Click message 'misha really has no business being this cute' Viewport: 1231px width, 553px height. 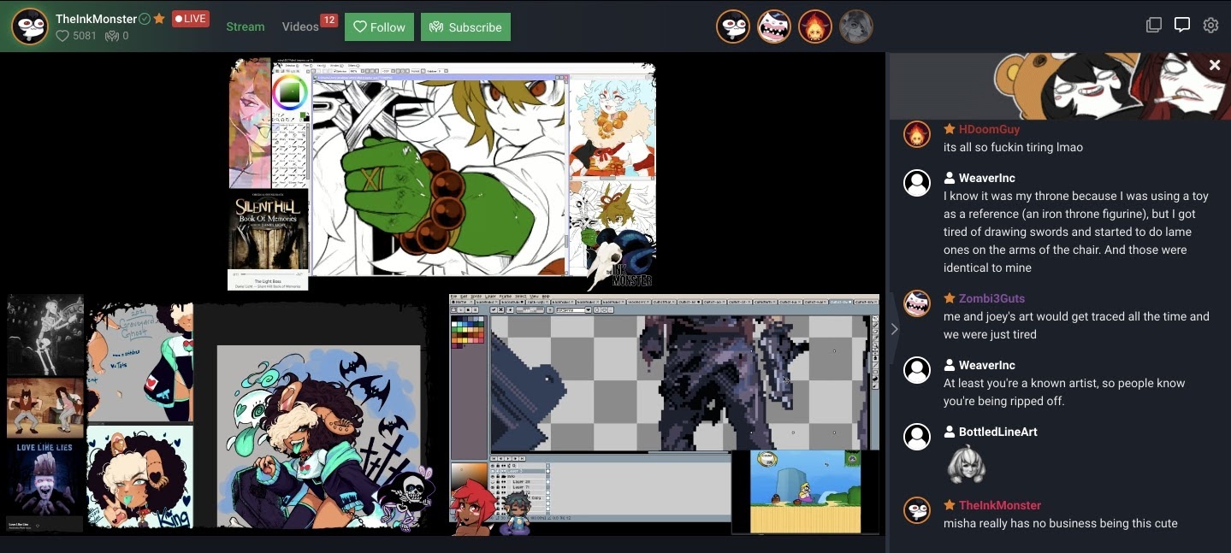(x=1061, y=523)
